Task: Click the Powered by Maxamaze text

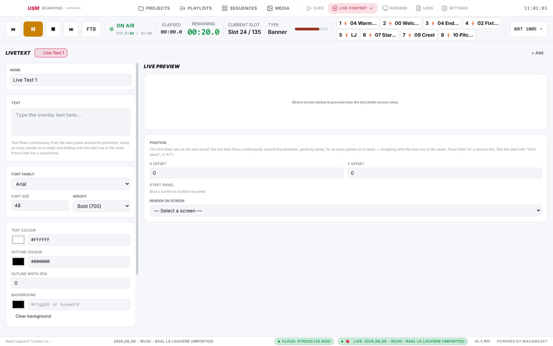Action: click(522, 341)
